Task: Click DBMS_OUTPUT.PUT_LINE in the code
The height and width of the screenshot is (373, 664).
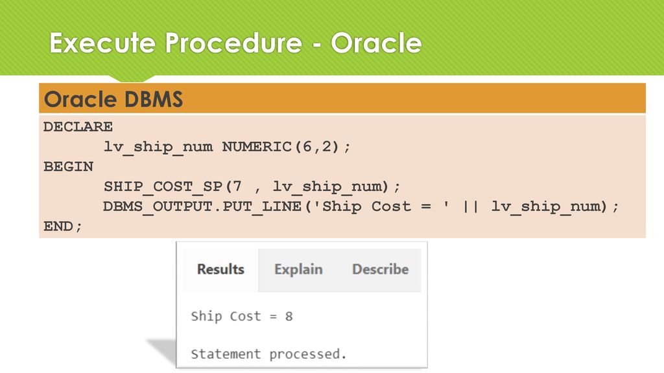Action: point(202,207)
